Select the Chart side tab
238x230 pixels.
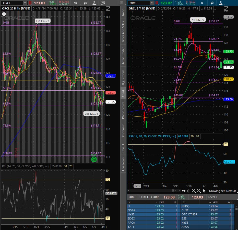[123, 93]
